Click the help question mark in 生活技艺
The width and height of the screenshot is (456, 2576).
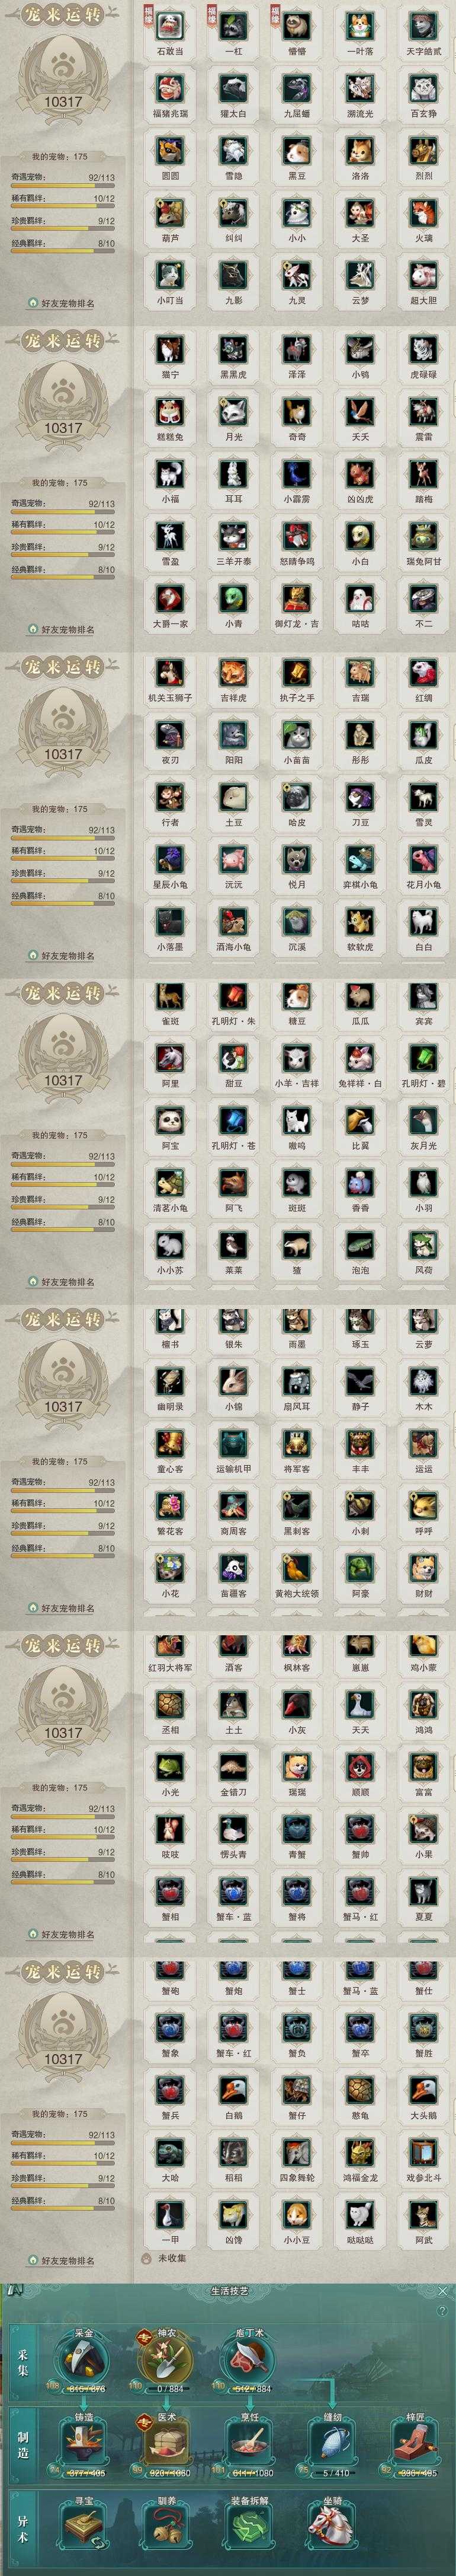pos(443,2311)
